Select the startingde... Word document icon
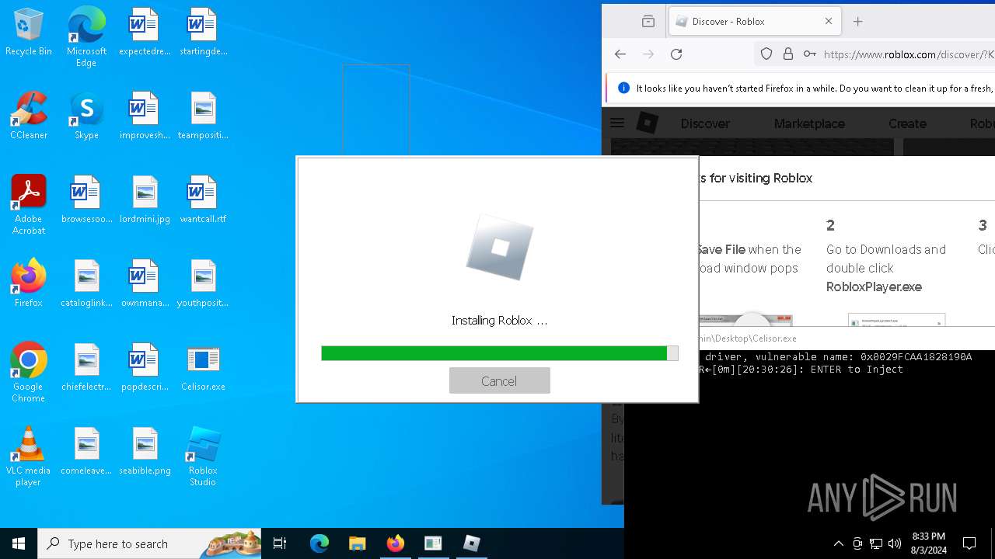The image size is (995, 559). point(203,32)
